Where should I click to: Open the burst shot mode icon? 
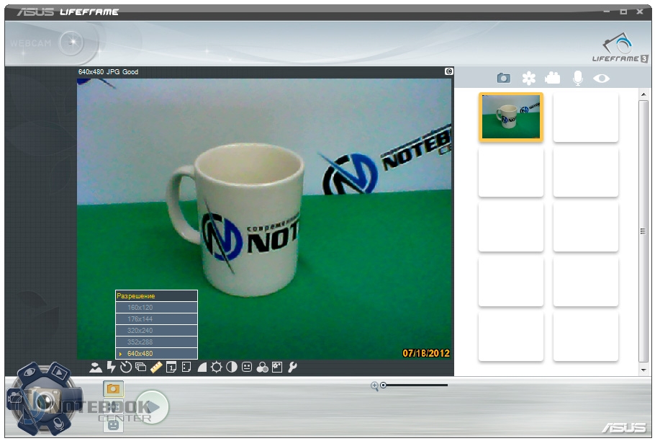pos(141,367)
